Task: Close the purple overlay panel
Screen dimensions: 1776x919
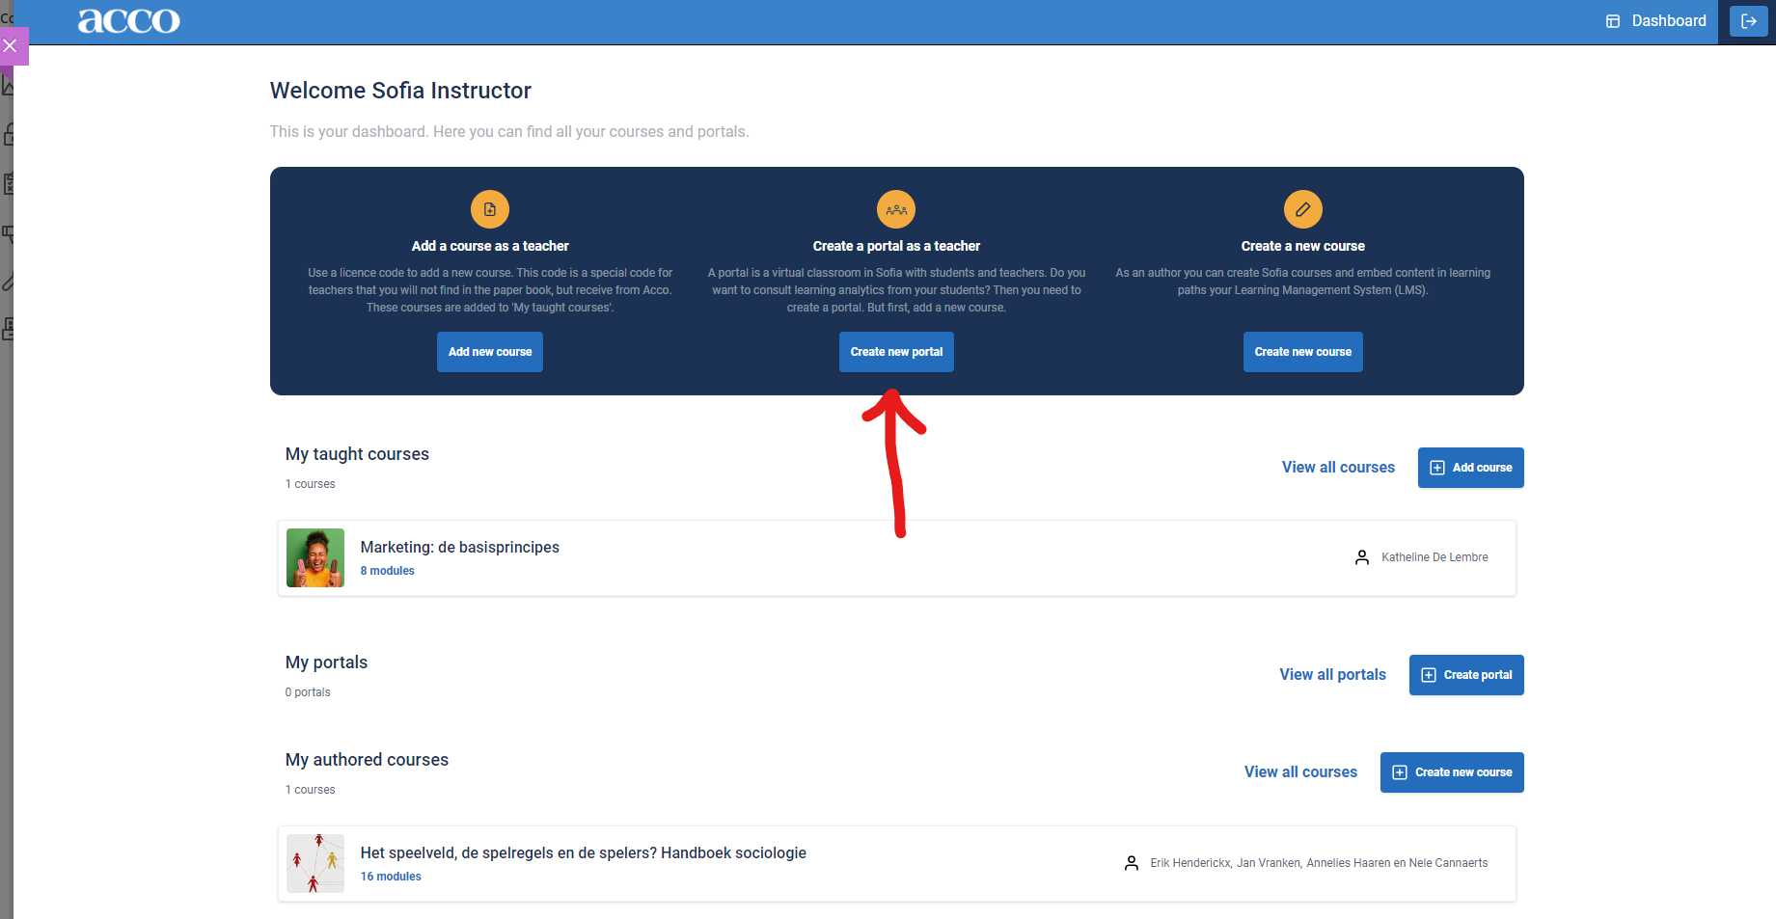Action: tap(11, 45)
